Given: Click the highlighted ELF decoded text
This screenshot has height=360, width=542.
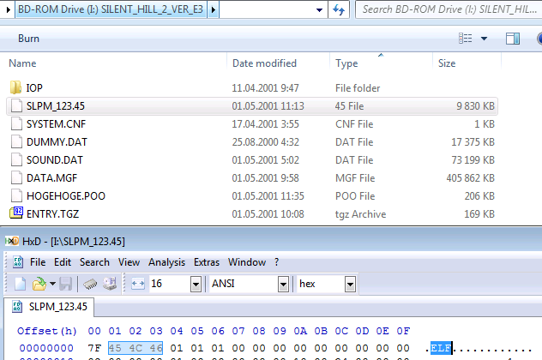Looking at the screenshot, I should 441,348.
